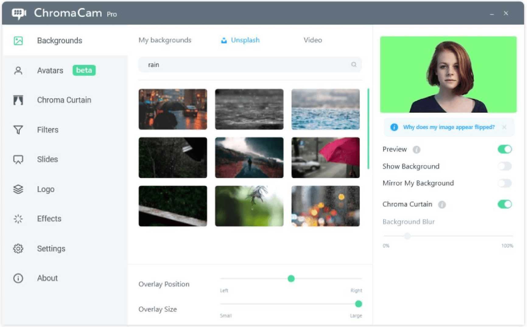Open the About page
This screenshot has height=327, width=527.
pyautogui.click(x=47, y=278)
